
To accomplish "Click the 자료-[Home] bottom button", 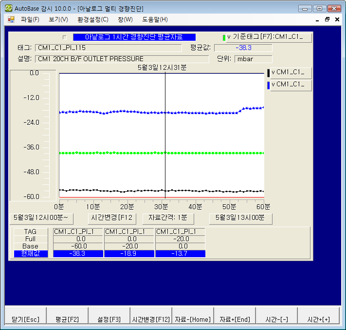I will click(193, 315).
